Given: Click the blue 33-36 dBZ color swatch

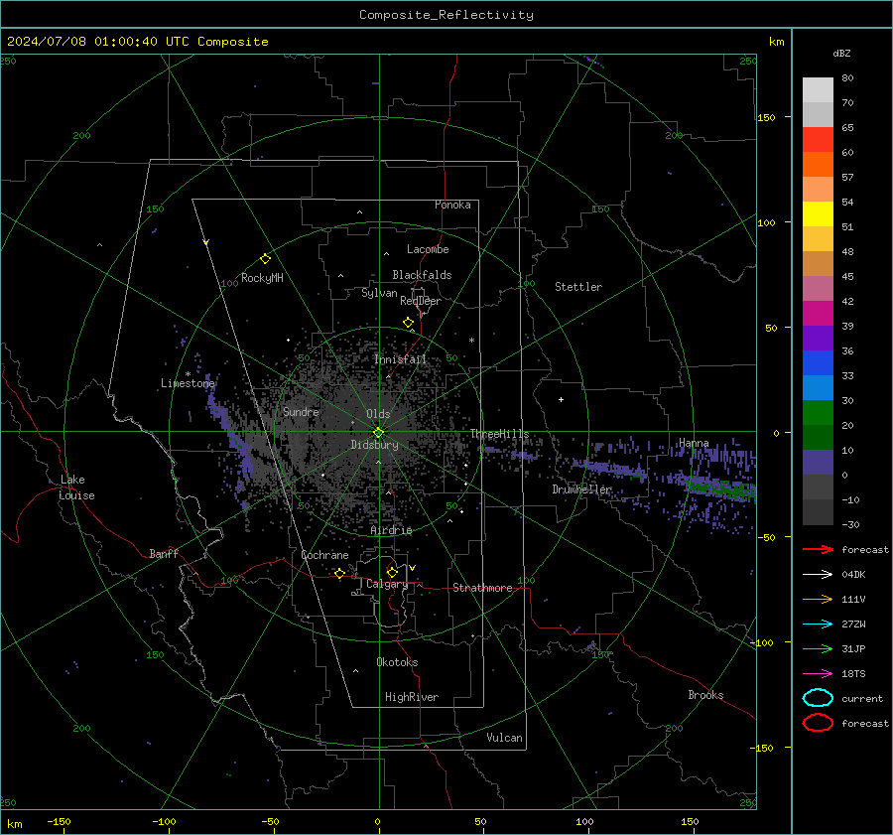Looking at the screenshot, I should click(818, 363).
